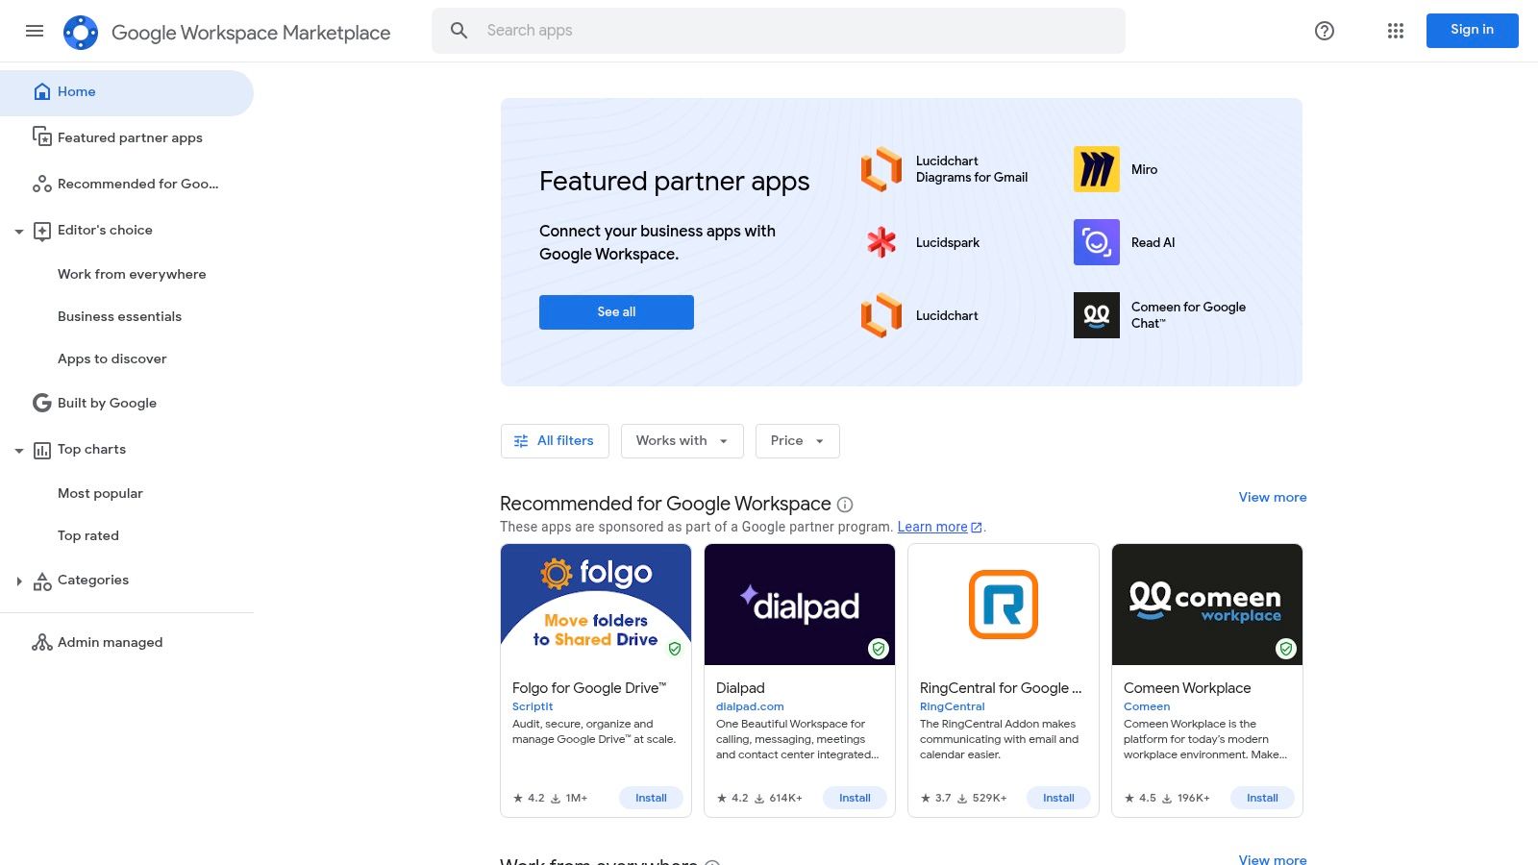Open the dialpad card thumbnail
This screenshot has height=865, width=1538.
[x=800, y=605]
